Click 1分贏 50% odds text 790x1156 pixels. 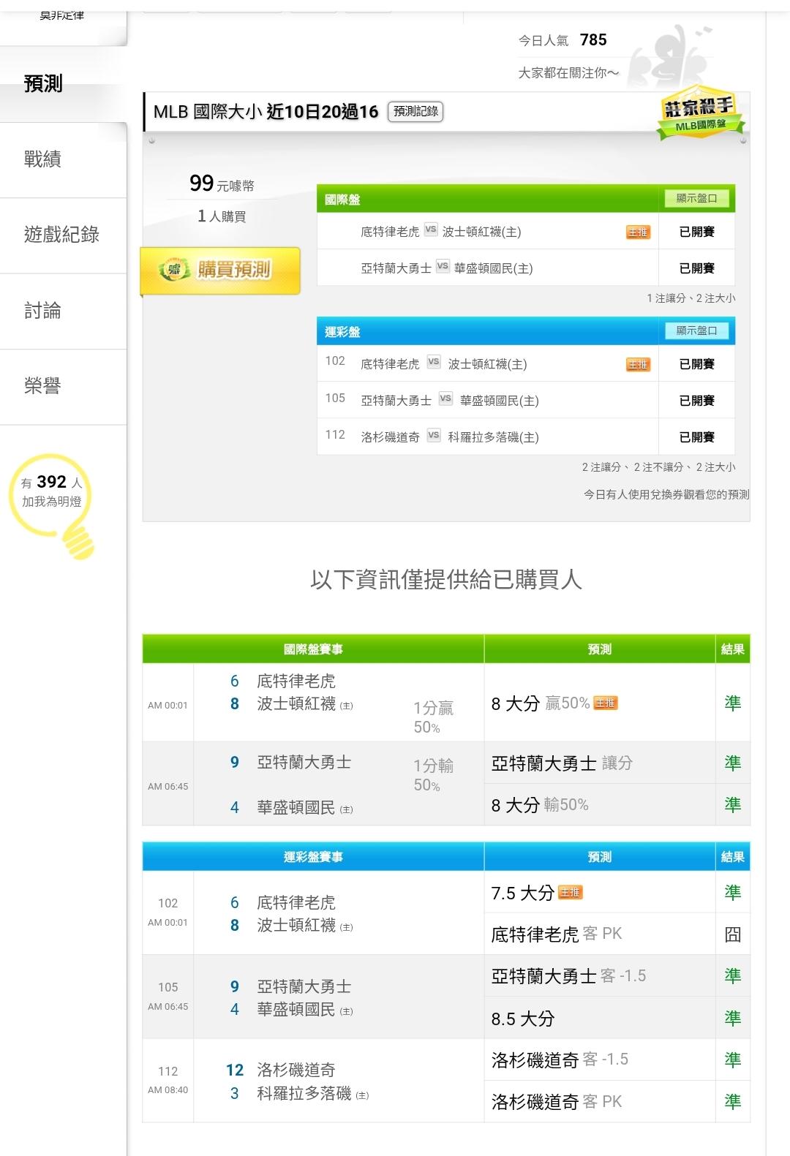tap(433, 717)
